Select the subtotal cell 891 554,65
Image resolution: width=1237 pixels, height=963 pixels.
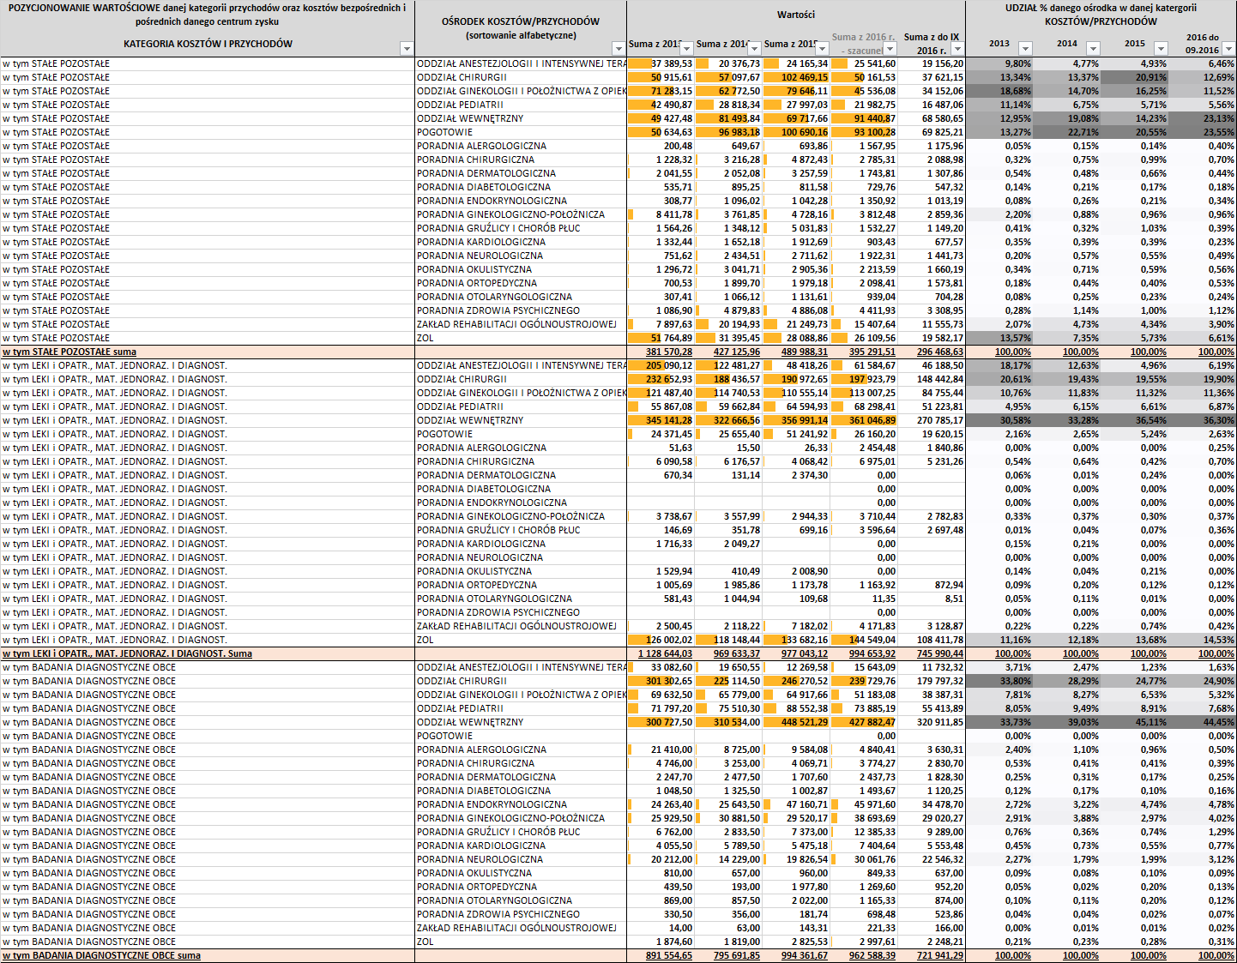tap(661, 955)
